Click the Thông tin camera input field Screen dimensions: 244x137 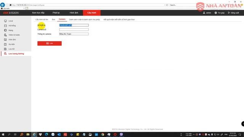click(74, 34)
